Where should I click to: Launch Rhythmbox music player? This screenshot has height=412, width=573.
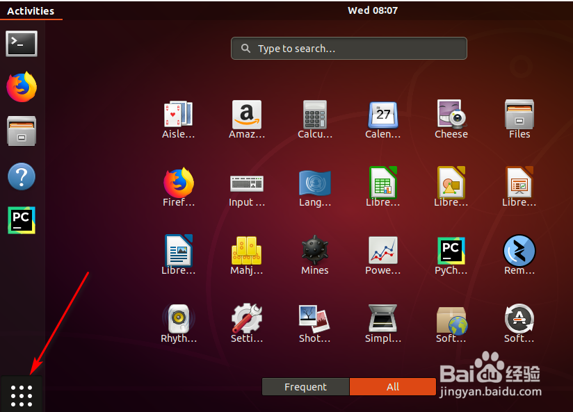(x=179, y=323)
